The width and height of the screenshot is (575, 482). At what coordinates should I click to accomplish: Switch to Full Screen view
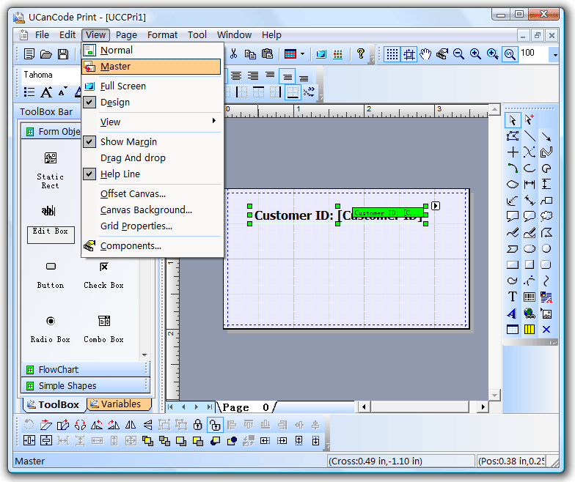151,86
